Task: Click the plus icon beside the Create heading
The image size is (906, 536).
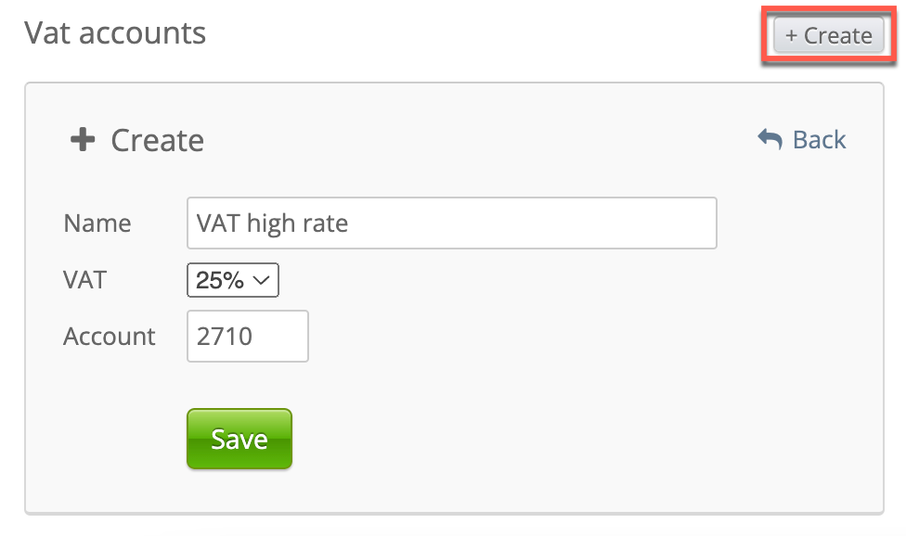Action: tap(84, 140)
